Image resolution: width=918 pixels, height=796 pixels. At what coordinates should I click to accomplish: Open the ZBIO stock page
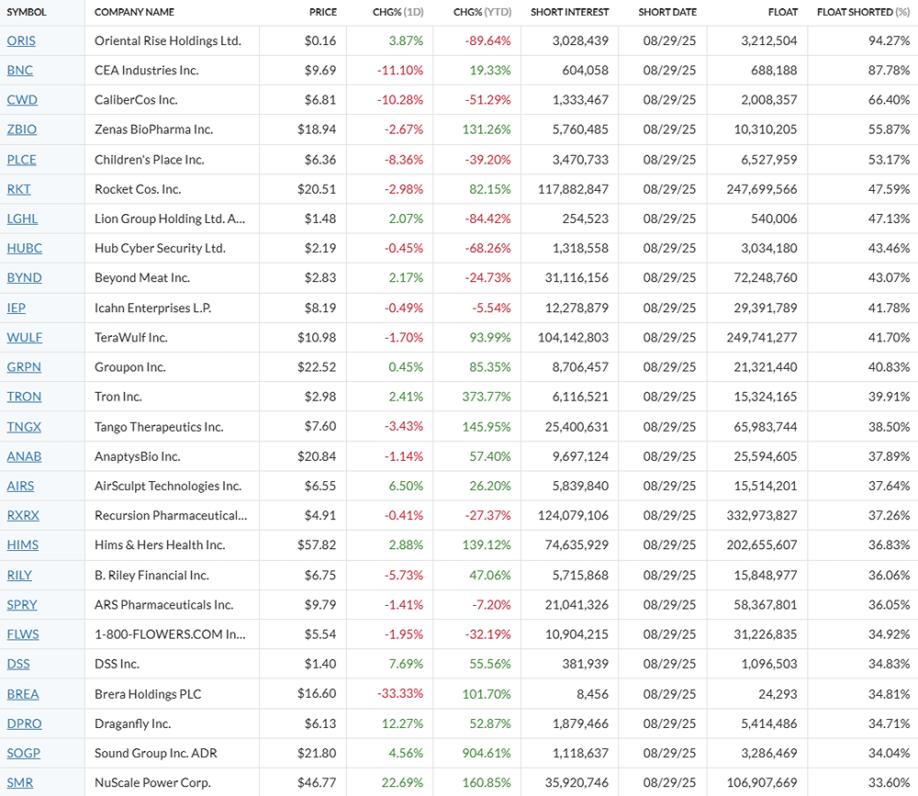coord(22,129)
